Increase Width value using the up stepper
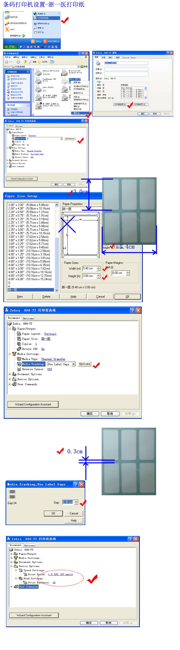The height and width of the screenshot is (650, 180). 99,267
